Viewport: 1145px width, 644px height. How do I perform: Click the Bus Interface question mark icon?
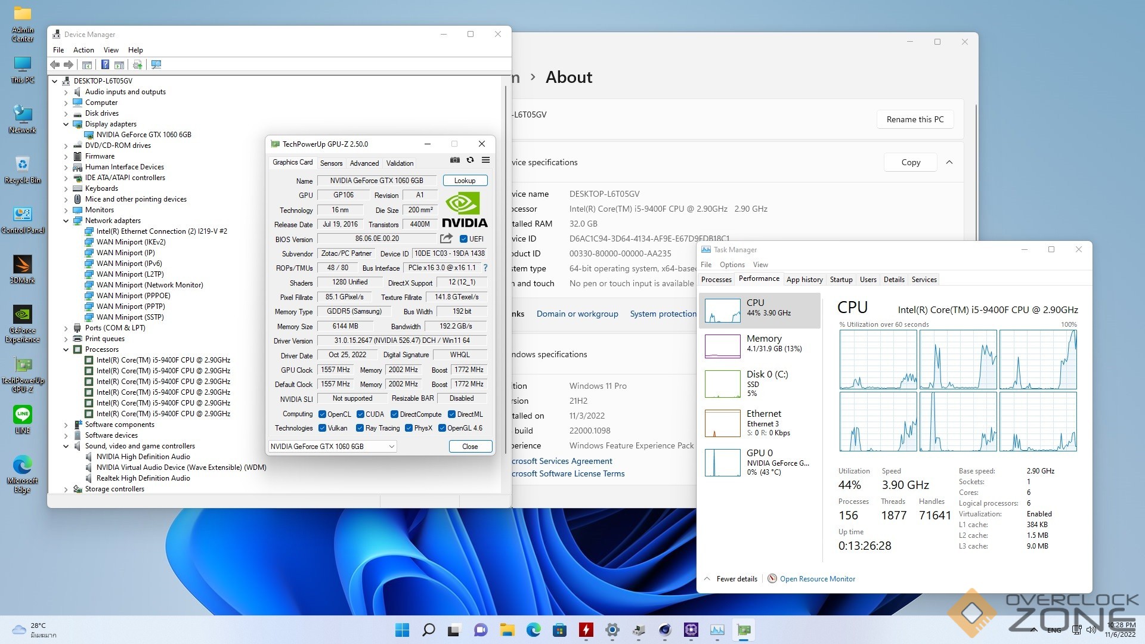pyautogui.click(x=485, y=268)
